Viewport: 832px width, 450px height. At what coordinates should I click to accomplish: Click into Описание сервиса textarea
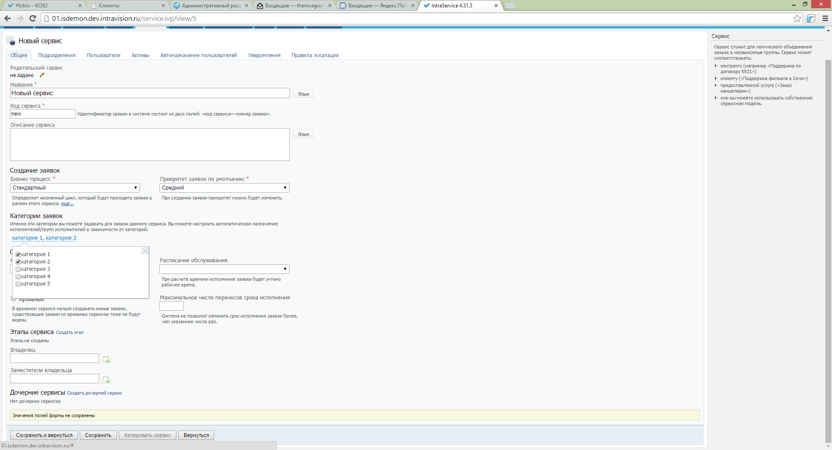tap(150, 145)
